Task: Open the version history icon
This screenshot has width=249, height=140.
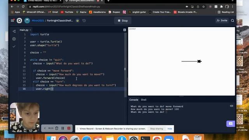Action: [84, 21]
